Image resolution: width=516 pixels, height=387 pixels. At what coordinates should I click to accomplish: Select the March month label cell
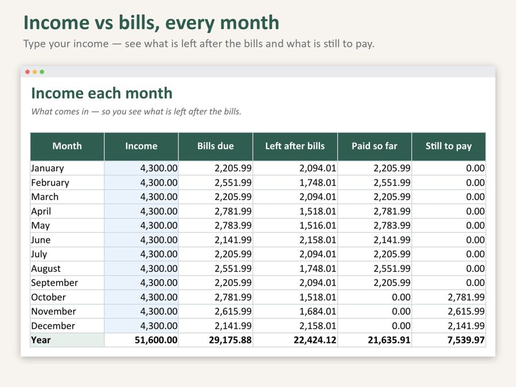click(67, 197)
